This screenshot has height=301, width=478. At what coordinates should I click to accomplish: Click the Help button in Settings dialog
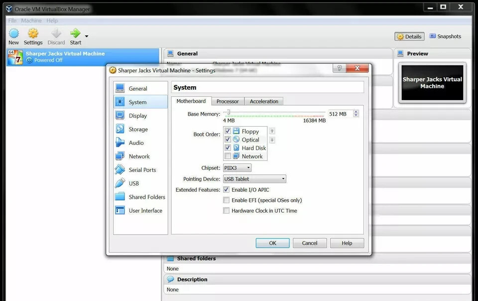[347, 243]
